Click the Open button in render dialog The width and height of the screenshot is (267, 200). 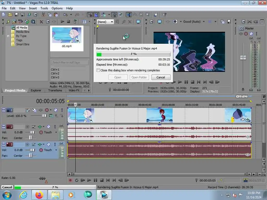click(118, 77)
